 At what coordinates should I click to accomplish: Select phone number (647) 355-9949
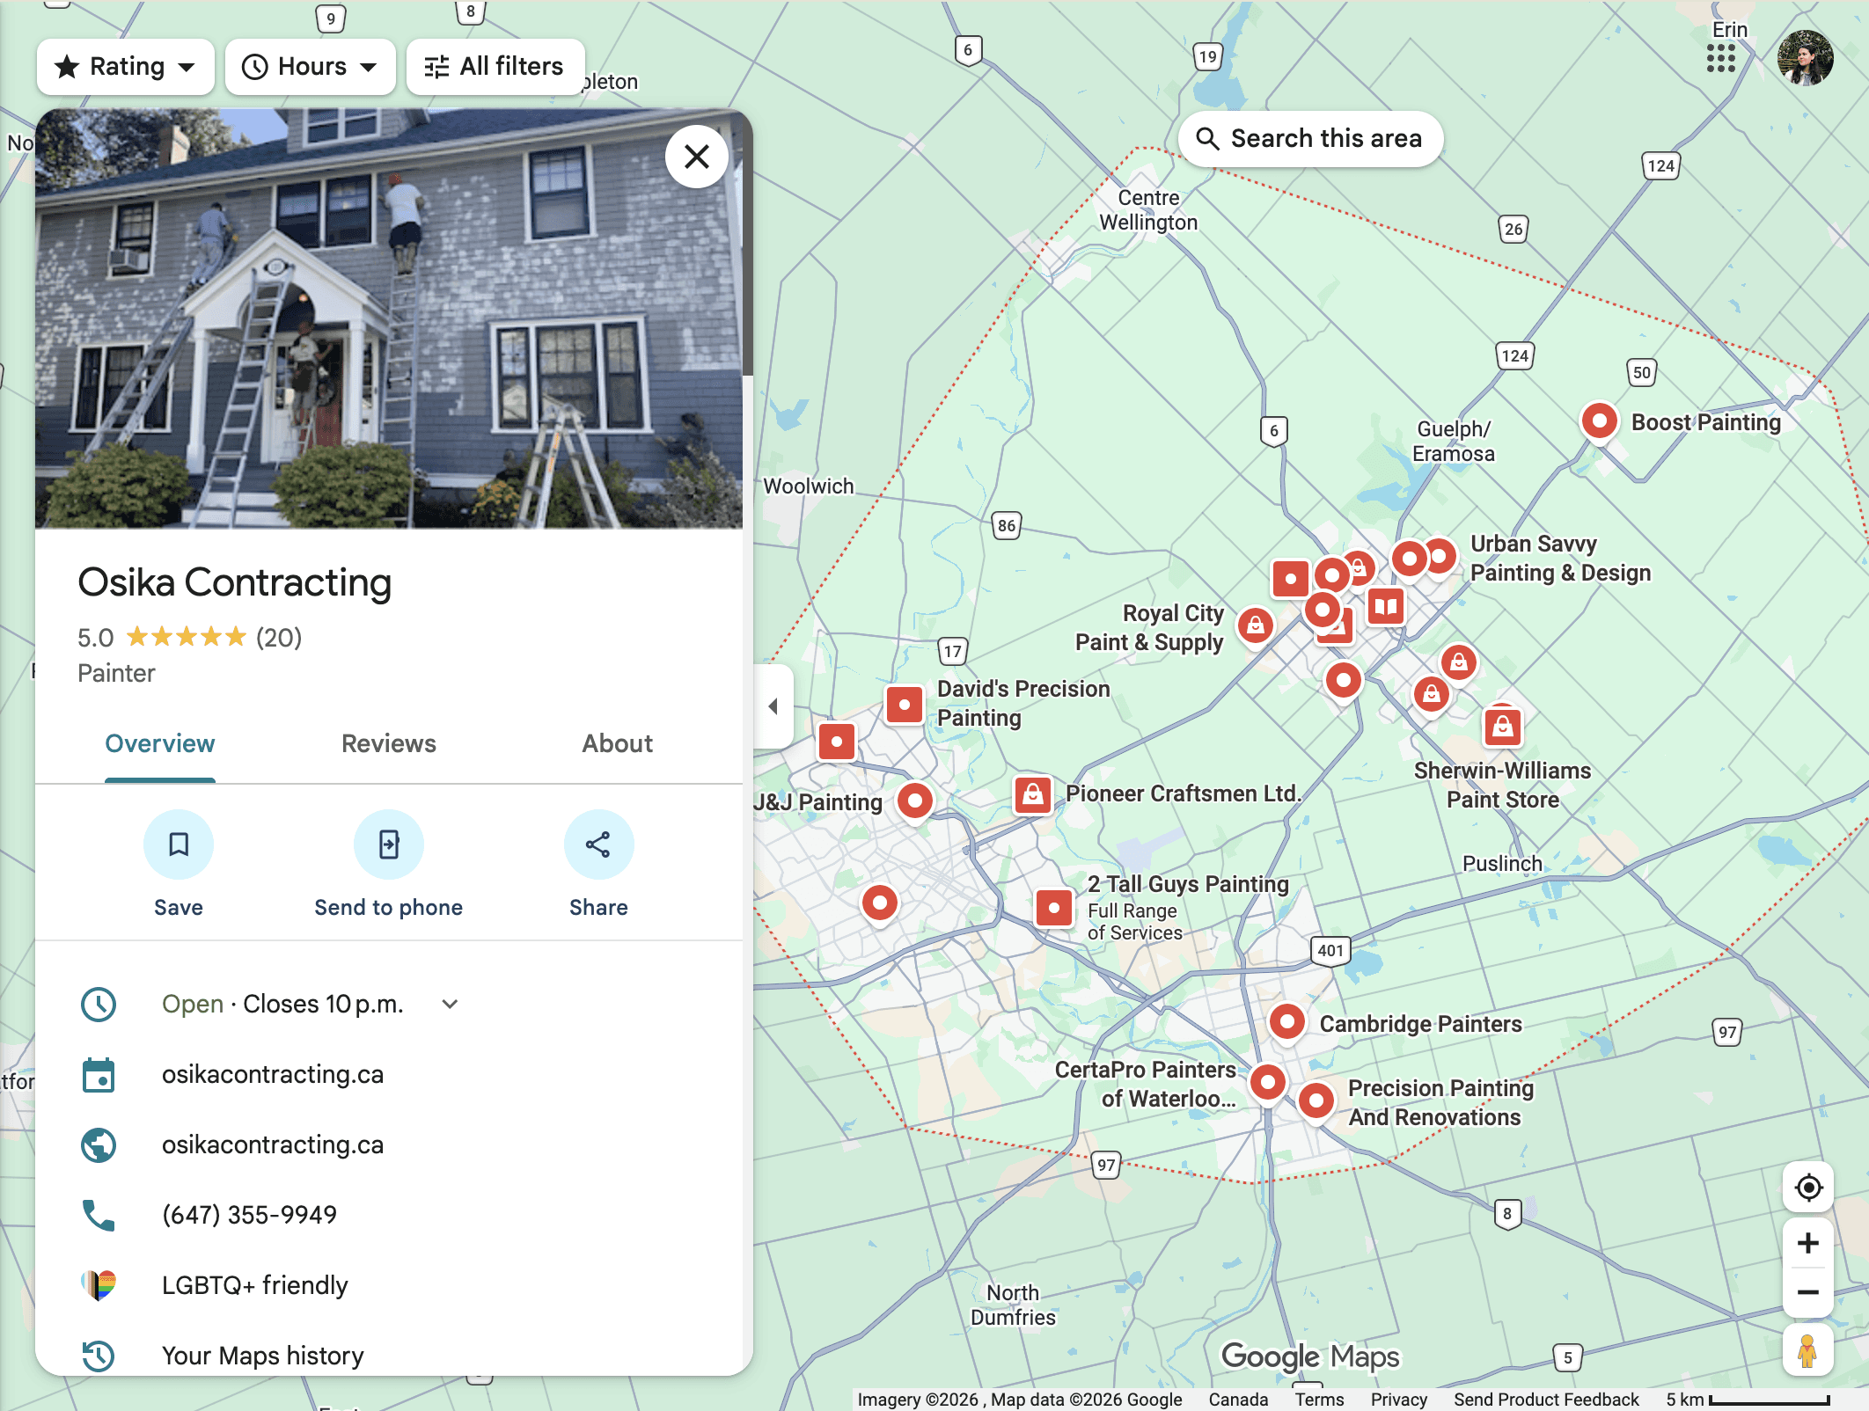point(249,1215)
